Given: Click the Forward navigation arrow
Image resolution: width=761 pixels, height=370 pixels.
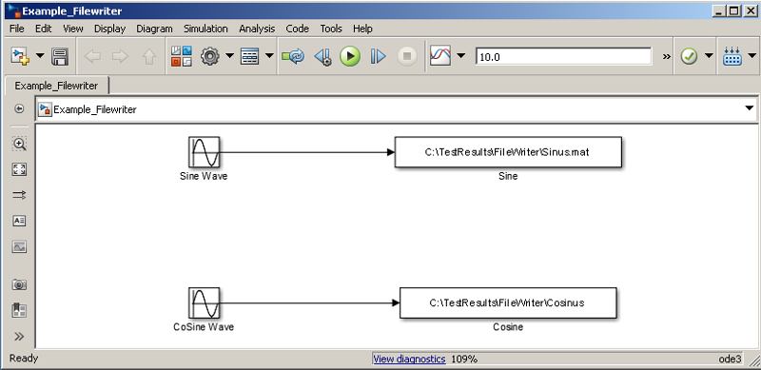Looking at the screenshot, I should click(121, 57).
